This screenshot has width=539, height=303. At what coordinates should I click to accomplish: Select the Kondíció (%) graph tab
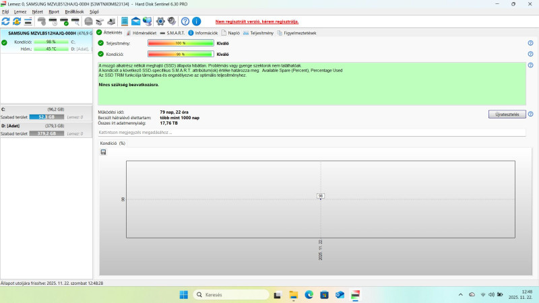pyautogui.click(x=113, y=143)
